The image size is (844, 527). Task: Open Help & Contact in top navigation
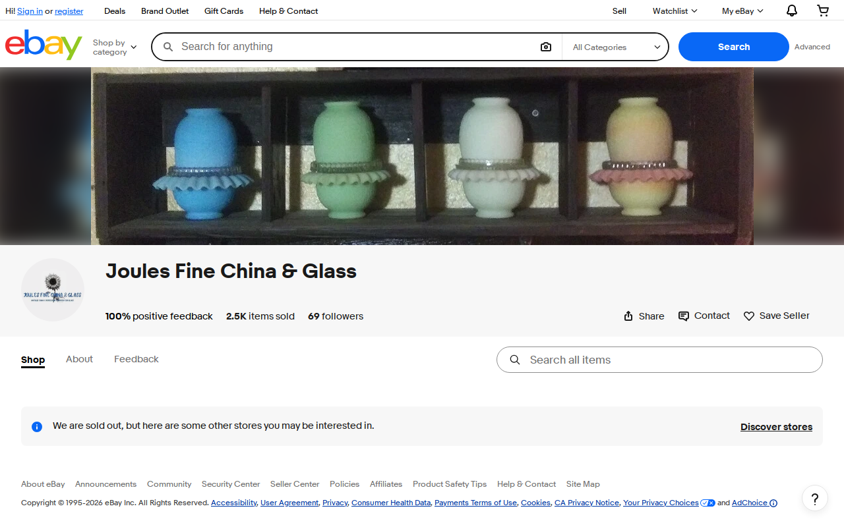coord(288,11)
